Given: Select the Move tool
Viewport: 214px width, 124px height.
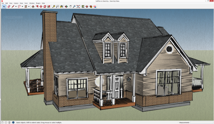Looking at the screenshot, I should pyautogui.click(x=41, y=7).
